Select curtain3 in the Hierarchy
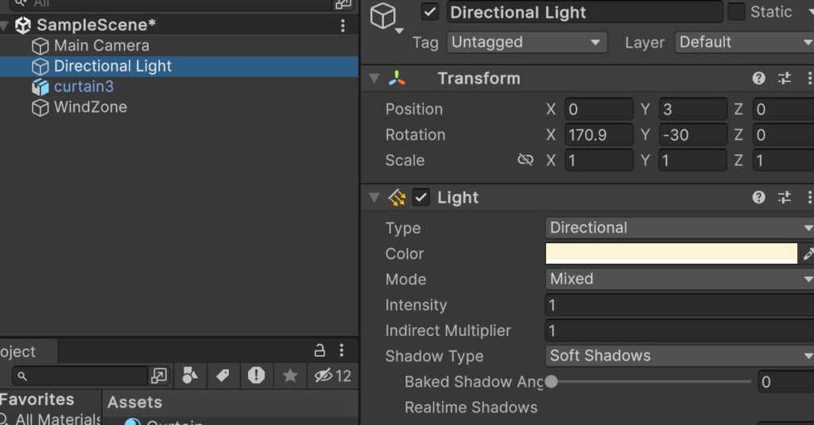This screenshot has width=814, height=425. click(x=83, y=87)
